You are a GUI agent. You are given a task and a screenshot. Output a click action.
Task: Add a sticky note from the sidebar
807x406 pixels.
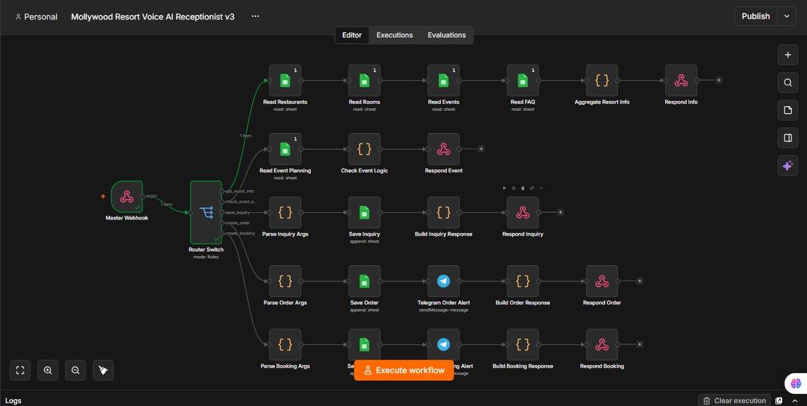tap(787, 110)
